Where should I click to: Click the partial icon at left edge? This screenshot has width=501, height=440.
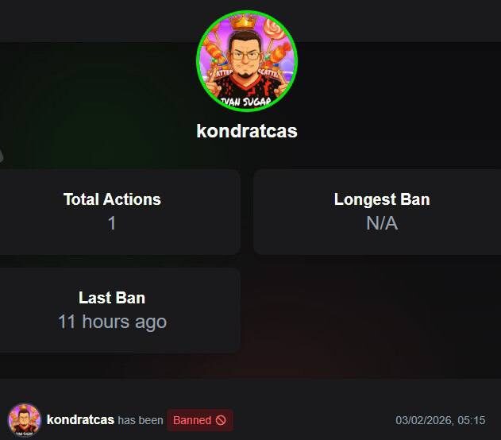point(2,156)
